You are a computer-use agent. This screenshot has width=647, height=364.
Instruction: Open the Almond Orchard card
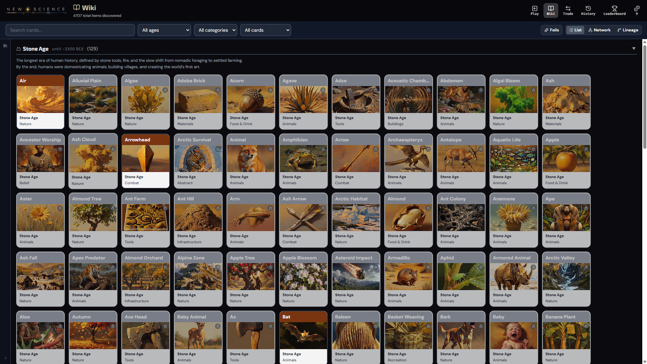pyautogui.click(x=146, y=279)
